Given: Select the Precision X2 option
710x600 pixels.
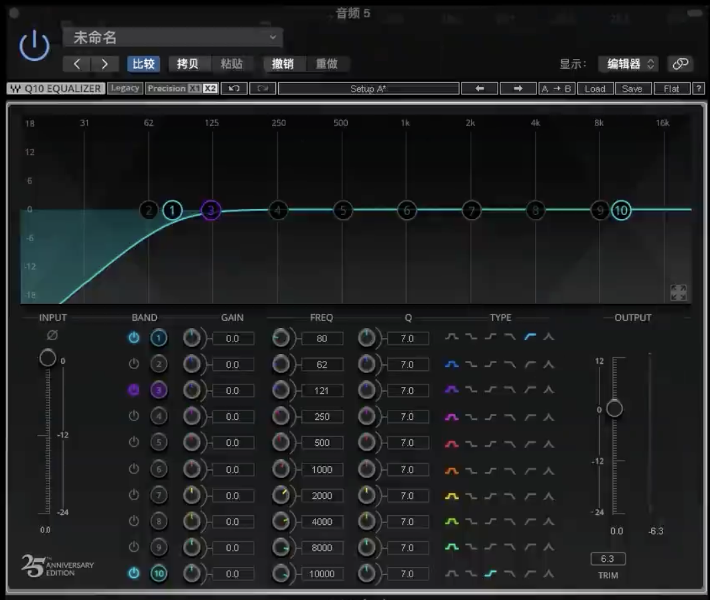Looking at the screenshot, I should pos(210,88).
